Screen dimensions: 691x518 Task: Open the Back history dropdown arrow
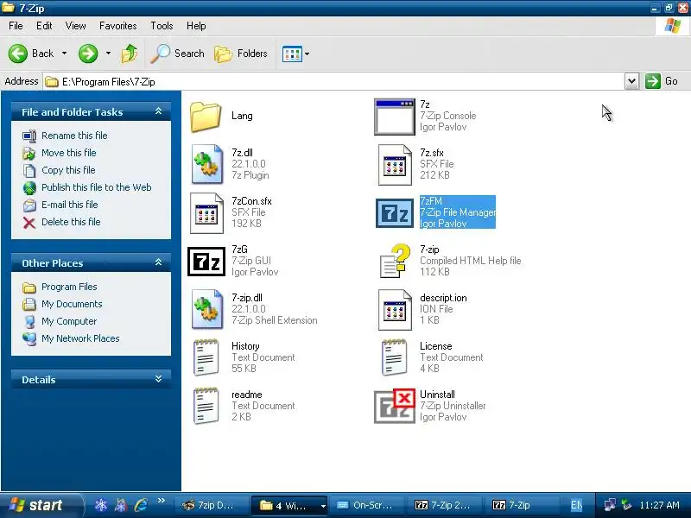64,54
